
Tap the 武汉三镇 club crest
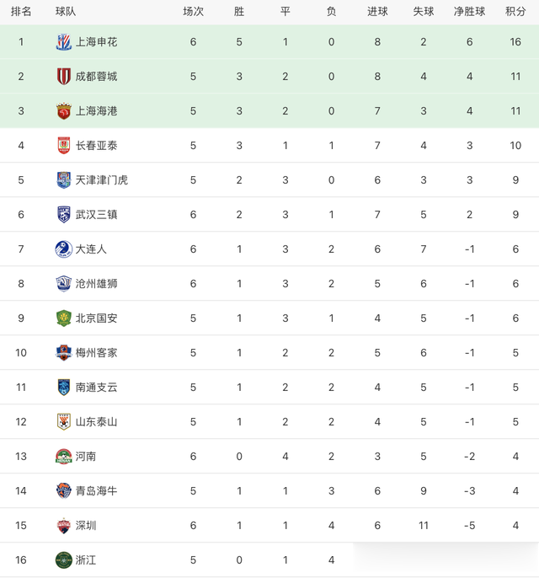[x=64, y=214]
